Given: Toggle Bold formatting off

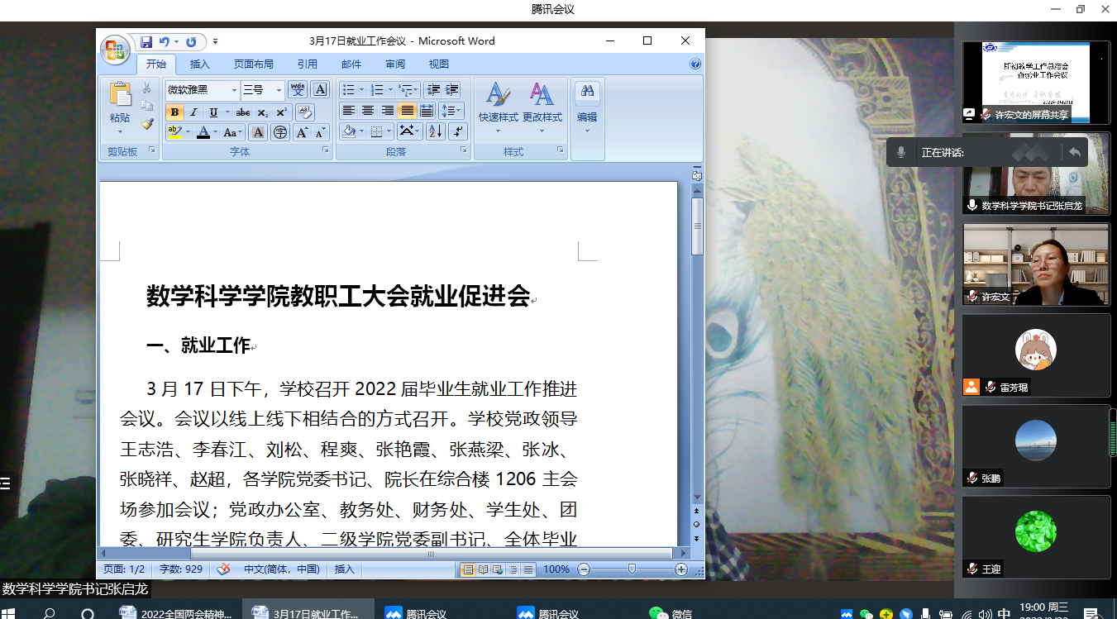Looking at the screenshot, I should tap(174, 112).
